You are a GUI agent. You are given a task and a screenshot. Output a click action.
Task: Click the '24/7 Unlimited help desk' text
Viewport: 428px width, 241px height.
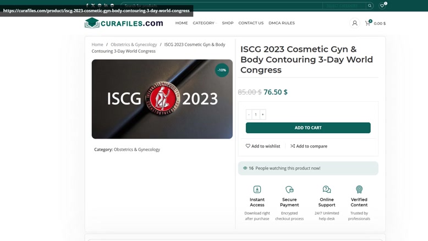[327, 216]
